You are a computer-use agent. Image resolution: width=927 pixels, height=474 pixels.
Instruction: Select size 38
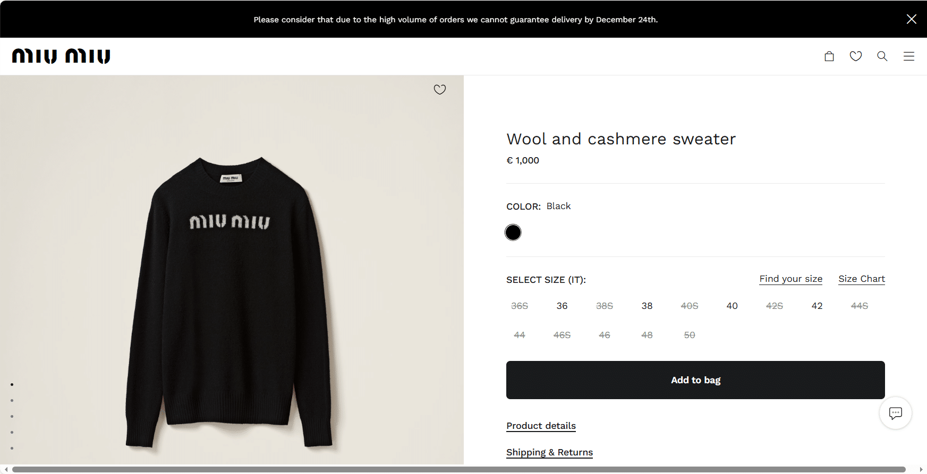[x=647, y=306]
